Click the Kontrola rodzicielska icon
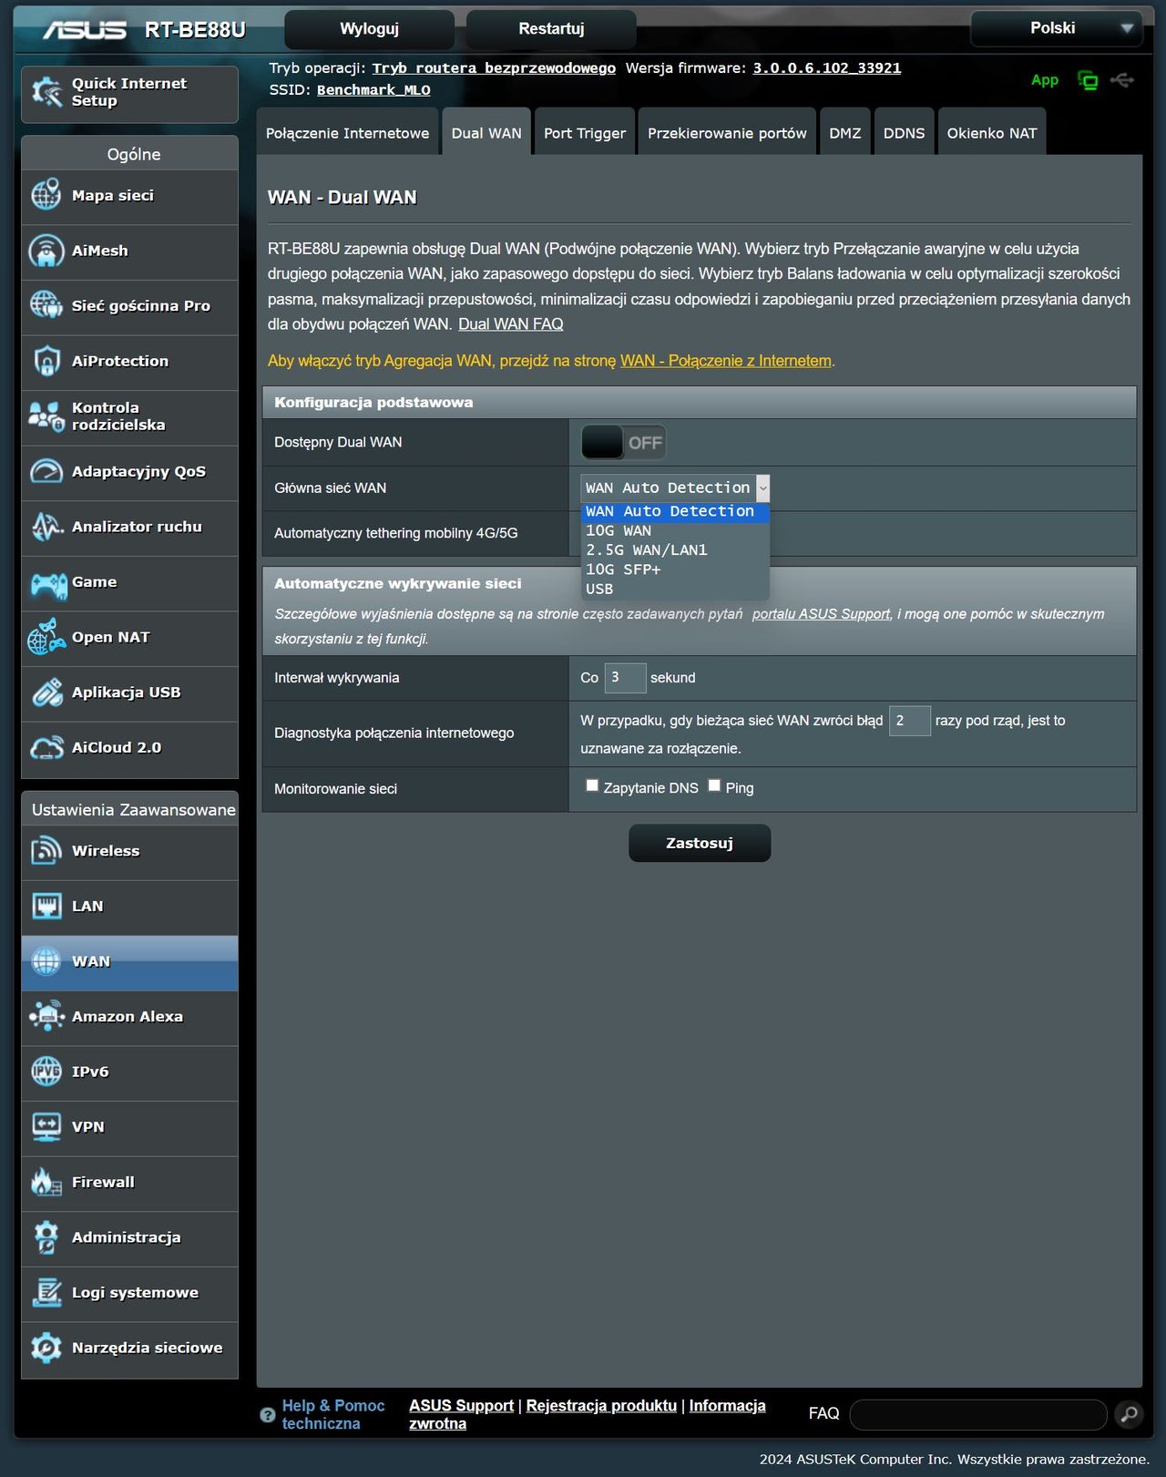 coord(46,416)
